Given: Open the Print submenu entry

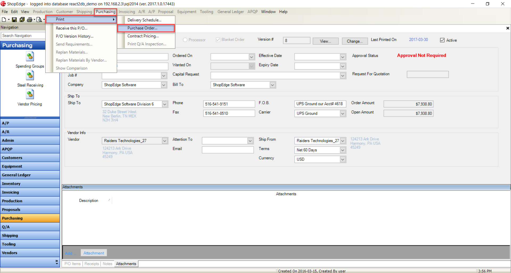Looking at the screenshot, I should (81, 19).
